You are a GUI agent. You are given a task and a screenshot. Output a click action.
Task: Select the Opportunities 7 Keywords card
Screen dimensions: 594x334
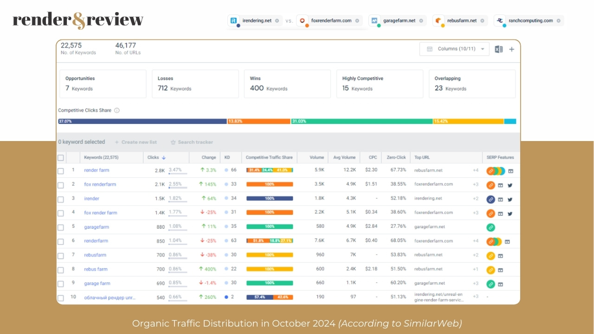tap(103, 84)
